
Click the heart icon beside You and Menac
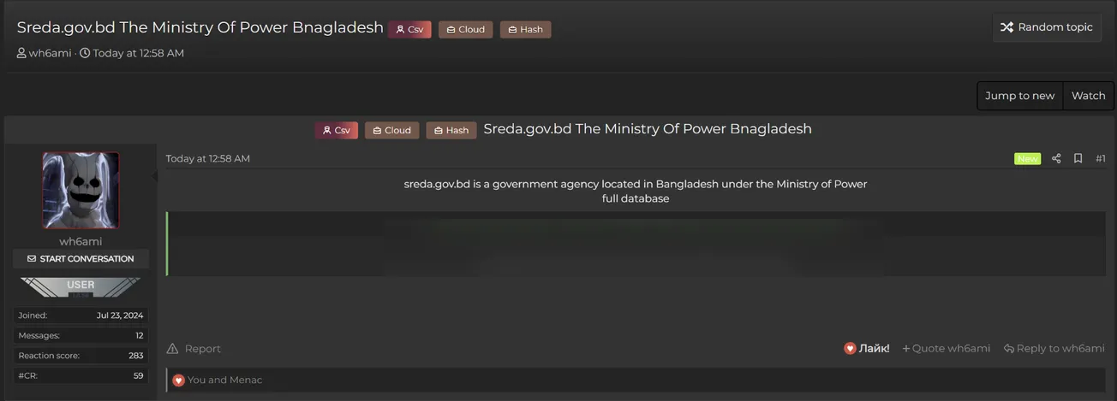tap(178, 380)
